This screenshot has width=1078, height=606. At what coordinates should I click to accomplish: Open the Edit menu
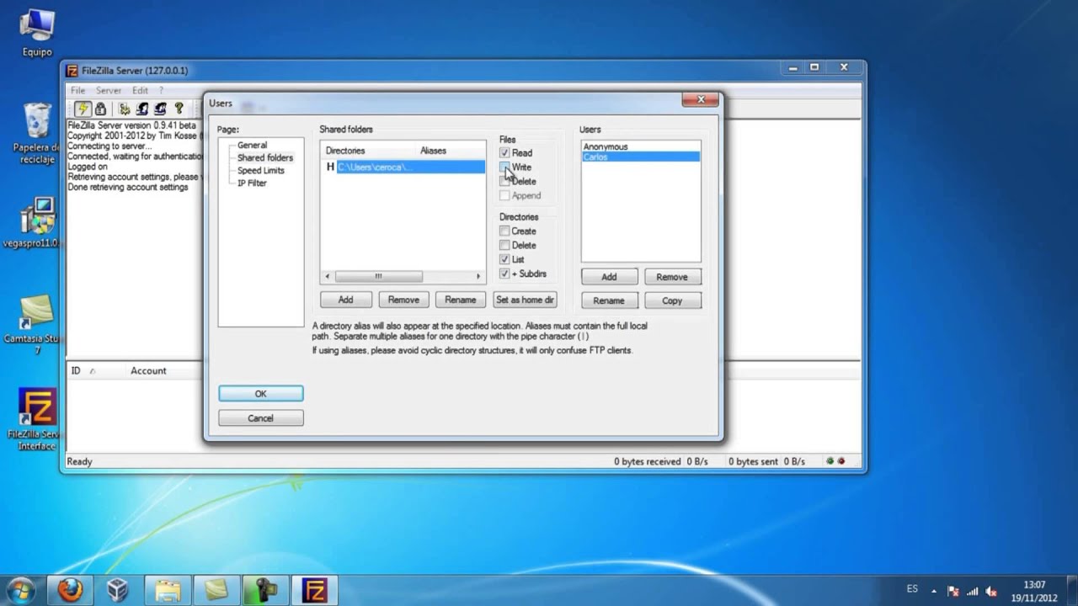point(140,90)
